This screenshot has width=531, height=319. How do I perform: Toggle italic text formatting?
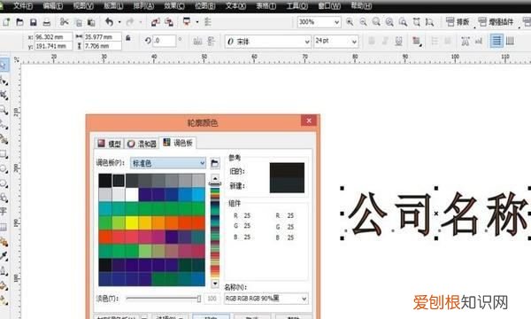click(385, 42)
